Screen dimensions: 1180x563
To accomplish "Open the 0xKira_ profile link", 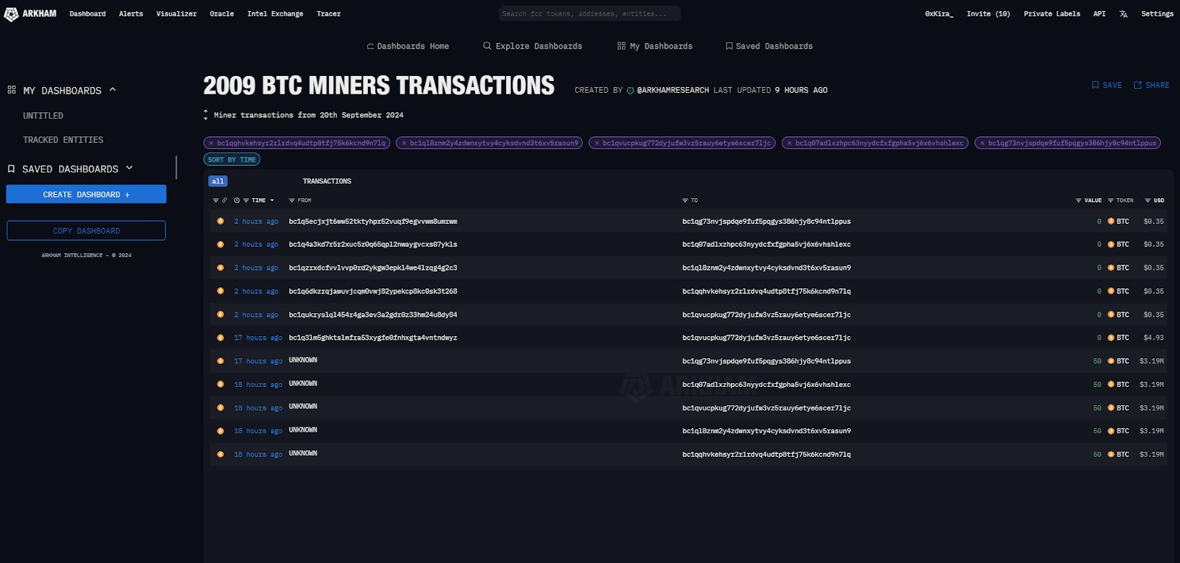I will 939,14.
